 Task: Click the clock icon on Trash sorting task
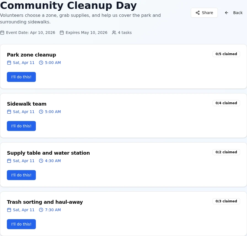pos(41,210)
